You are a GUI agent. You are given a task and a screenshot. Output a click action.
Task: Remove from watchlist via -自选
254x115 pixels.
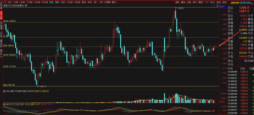point(218,2)
